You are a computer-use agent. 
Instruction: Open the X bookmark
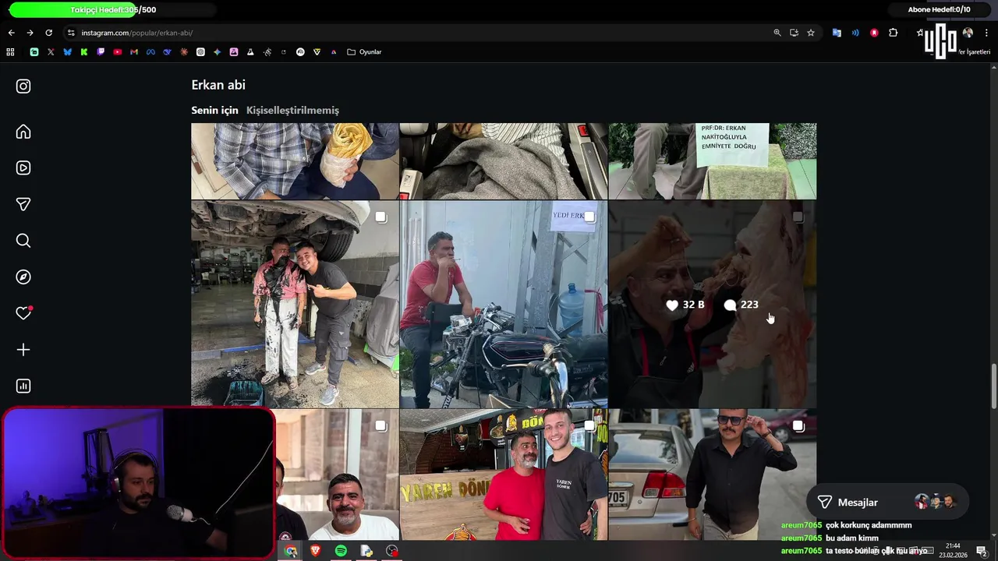pos(51,52)
